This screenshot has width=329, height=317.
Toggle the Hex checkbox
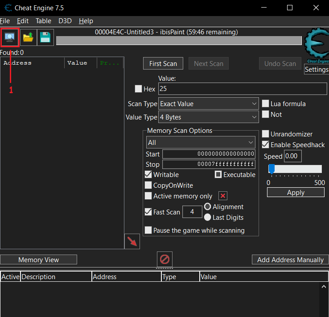coord(138,89)
